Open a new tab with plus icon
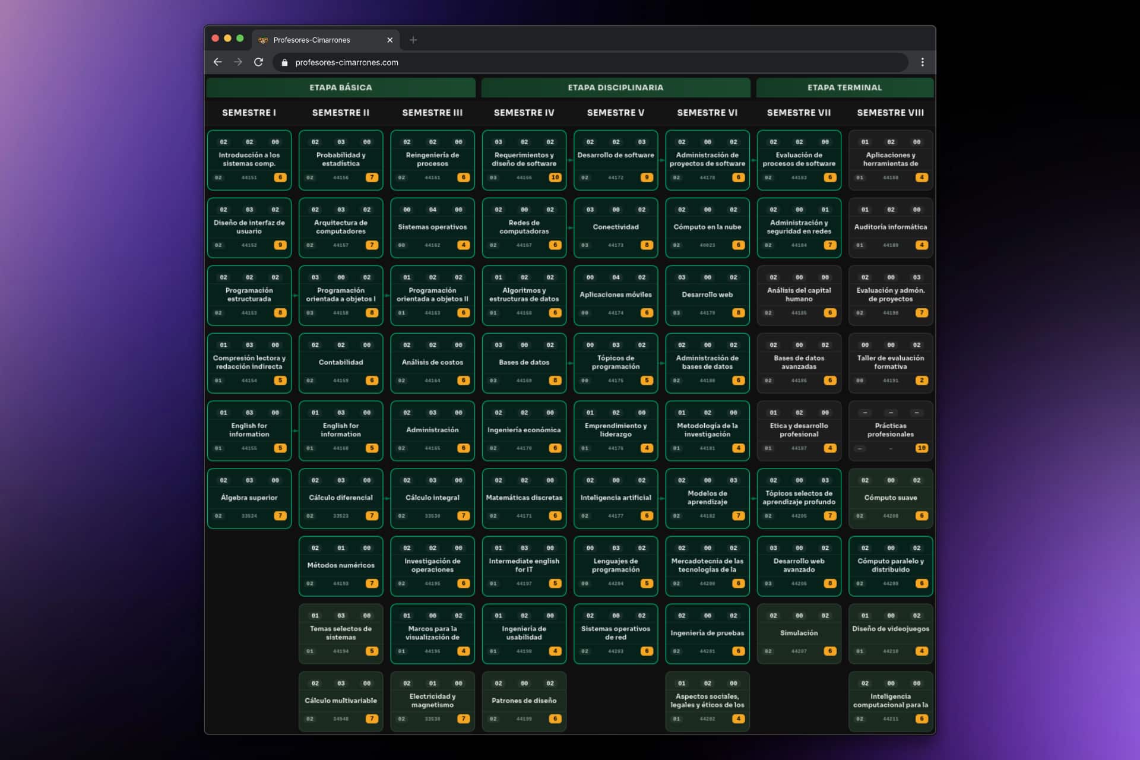 tap(413, 40)
